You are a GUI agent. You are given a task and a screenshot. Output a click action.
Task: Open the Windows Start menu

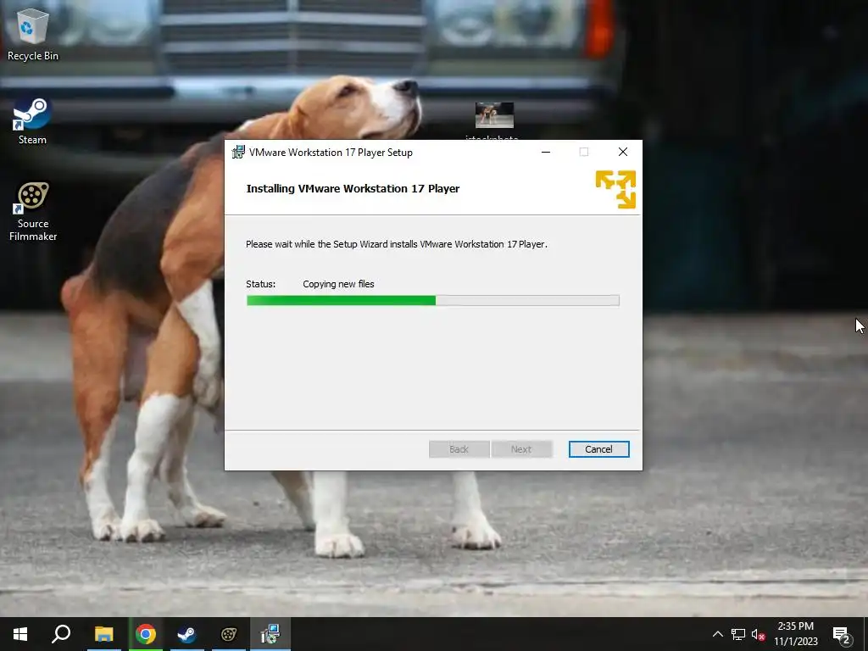tap(20, 634)
